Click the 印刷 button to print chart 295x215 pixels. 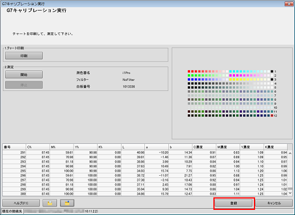(x=24, y=56)
